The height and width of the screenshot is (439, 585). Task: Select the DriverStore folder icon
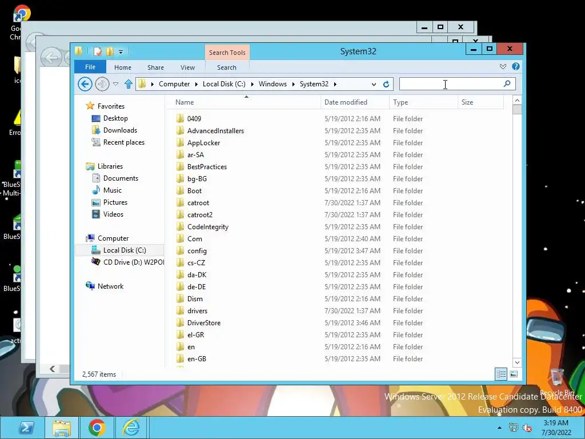click(x=180, y=322)
